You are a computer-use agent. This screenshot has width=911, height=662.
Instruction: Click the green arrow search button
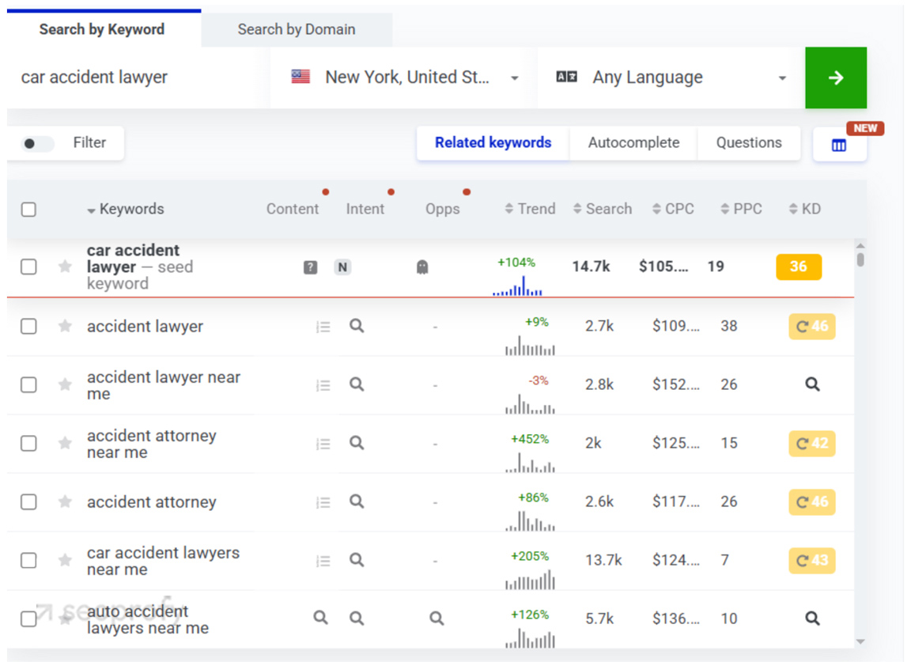pos(835,78)
